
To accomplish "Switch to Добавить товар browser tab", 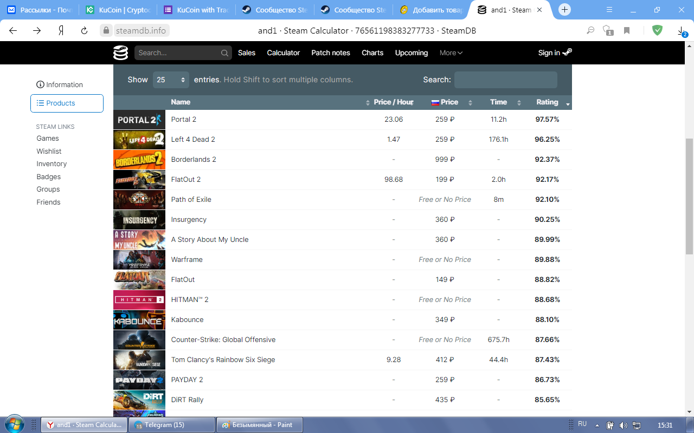I will pyautogui.click(x=430, y=10).
